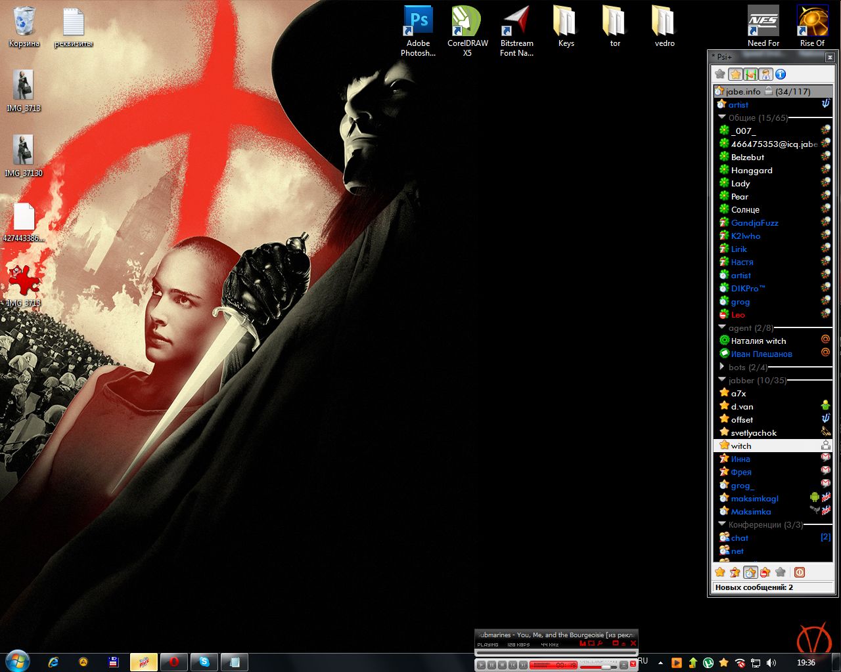Screen dimensions: 841x672
Task: Click the speaker volume tray icon
Action: click(771, 663)
